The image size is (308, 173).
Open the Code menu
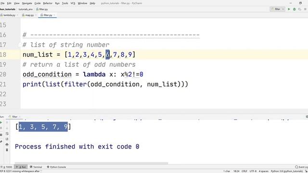pos(38,3)
